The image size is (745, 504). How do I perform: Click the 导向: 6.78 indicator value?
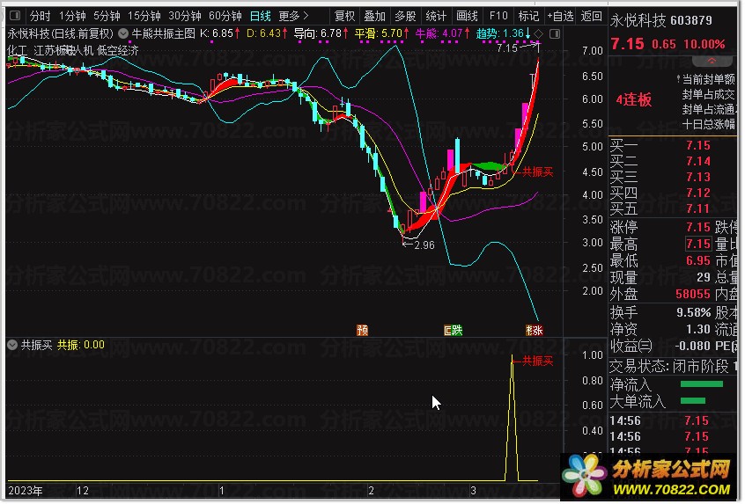tap(321, 33)
